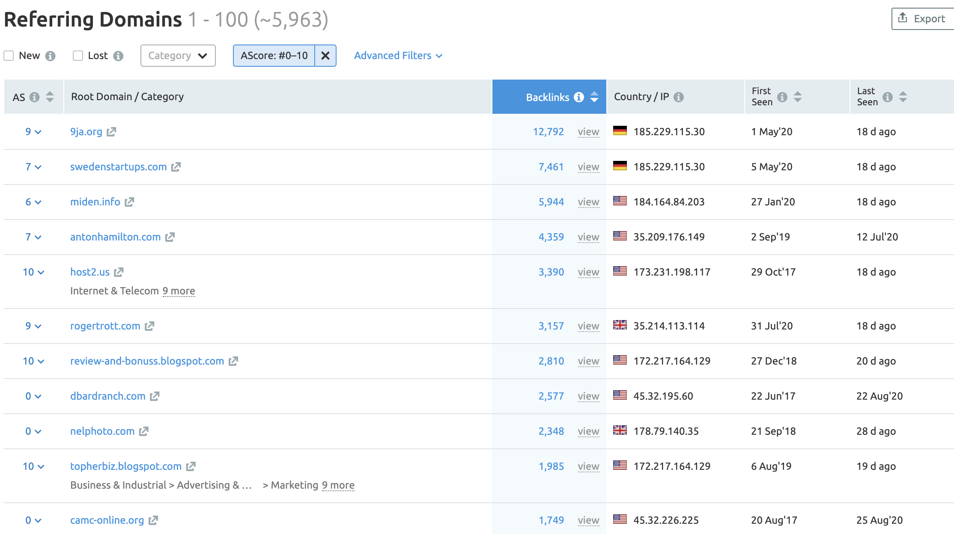Enable the New filter checkbox

pyautogui.click(x=9, y=55)
